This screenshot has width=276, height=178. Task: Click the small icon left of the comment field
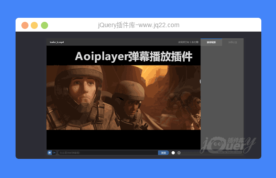click(x=54, y=153)
